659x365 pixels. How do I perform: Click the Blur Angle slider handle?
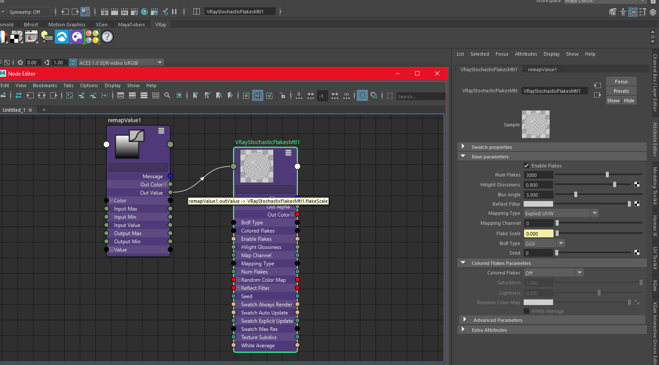tap(576, 195)
